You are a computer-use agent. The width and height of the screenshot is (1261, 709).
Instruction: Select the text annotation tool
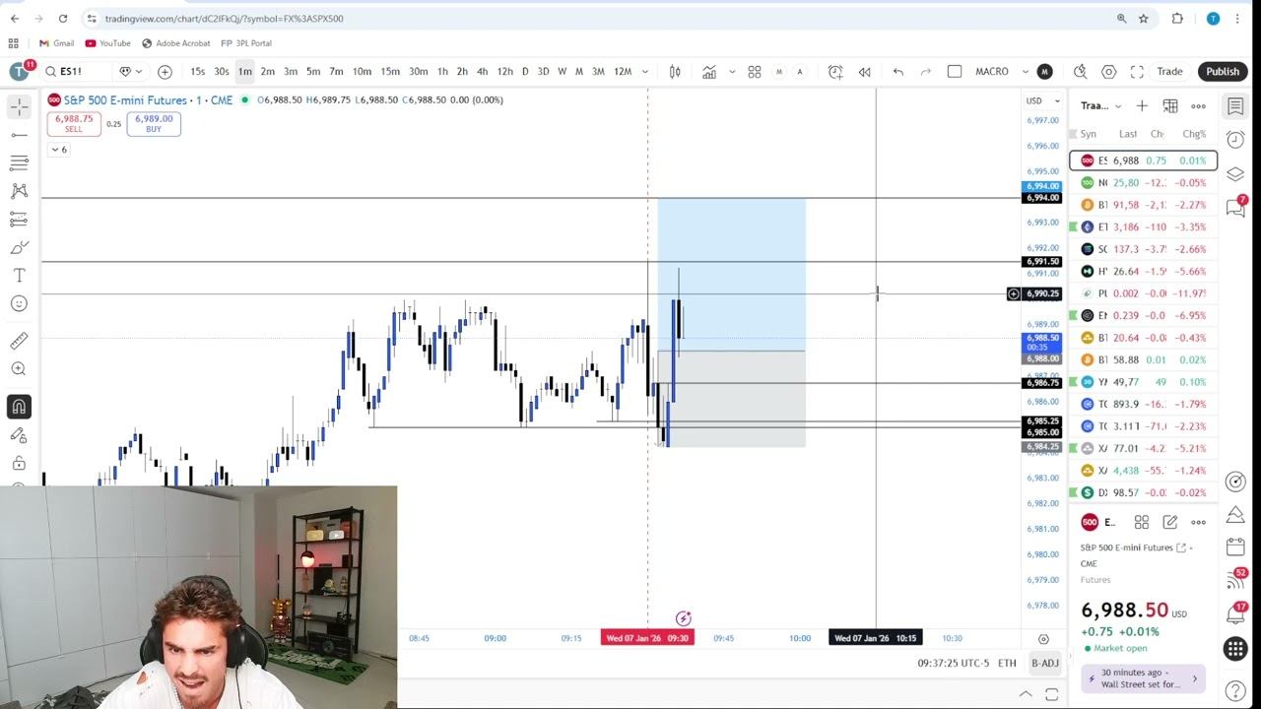click(19, 276)
